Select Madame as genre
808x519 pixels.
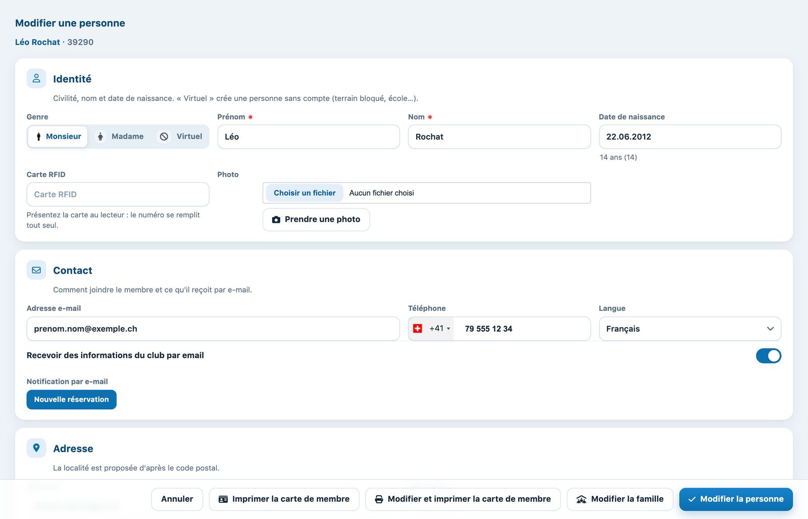coord(120,137)
